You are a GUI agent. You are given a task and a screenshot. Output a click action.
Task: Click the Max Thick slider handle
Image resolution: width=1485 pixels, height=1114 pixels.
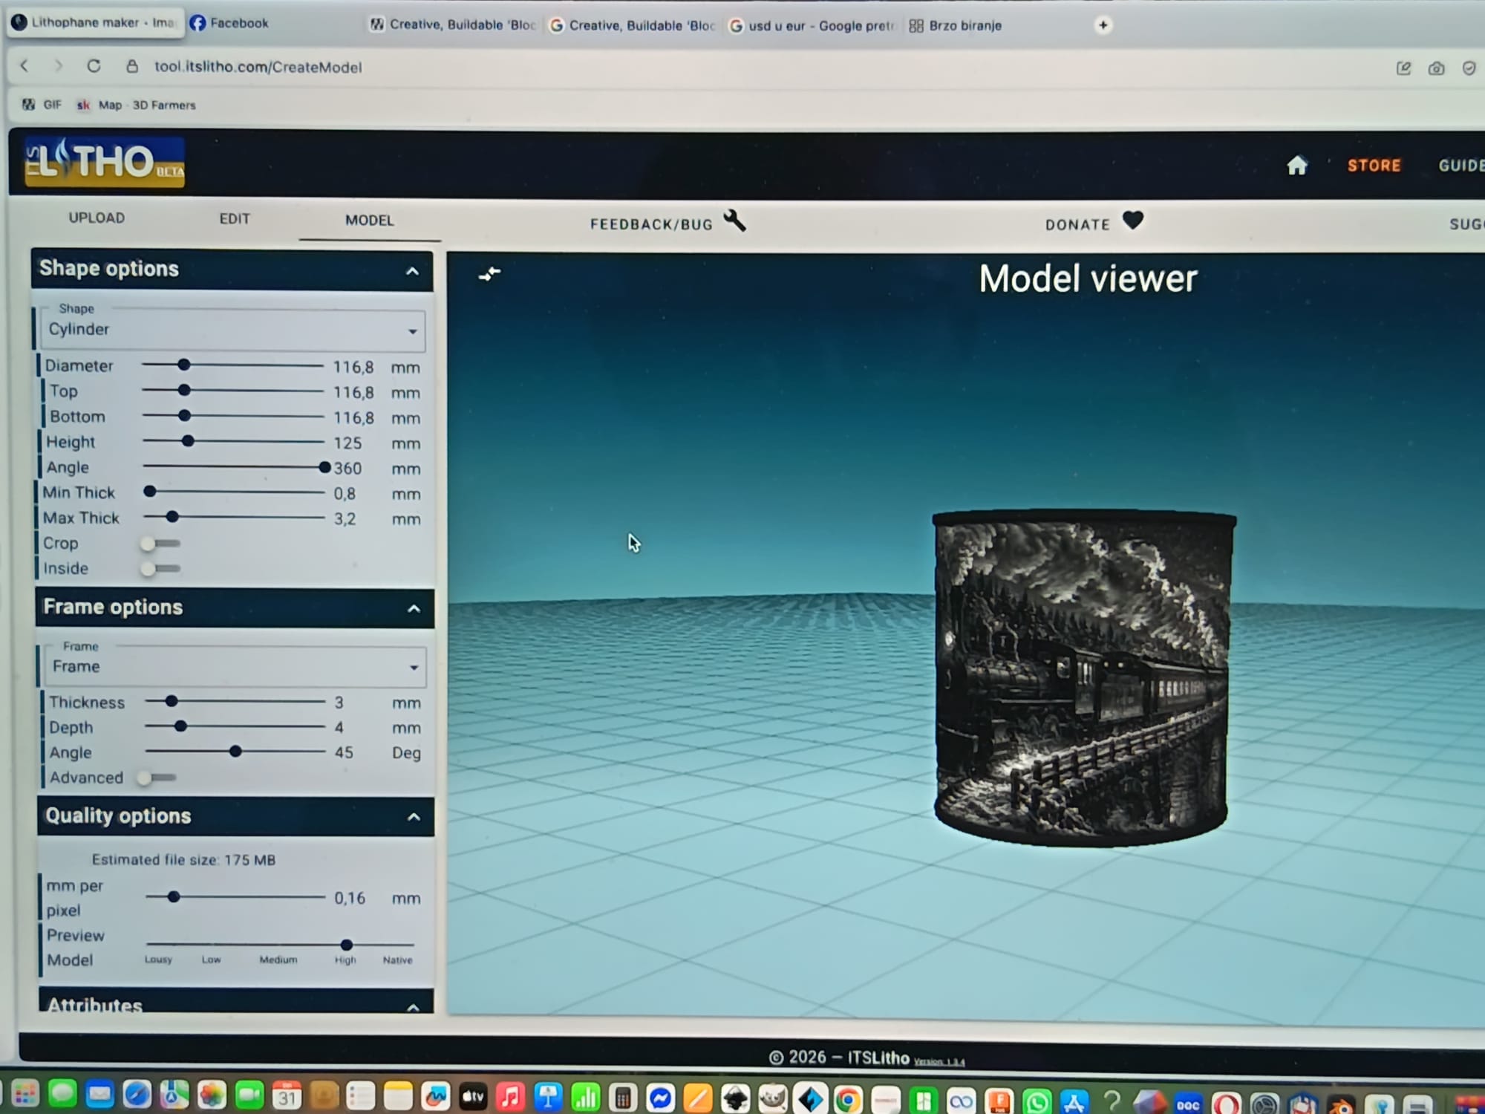172,517
